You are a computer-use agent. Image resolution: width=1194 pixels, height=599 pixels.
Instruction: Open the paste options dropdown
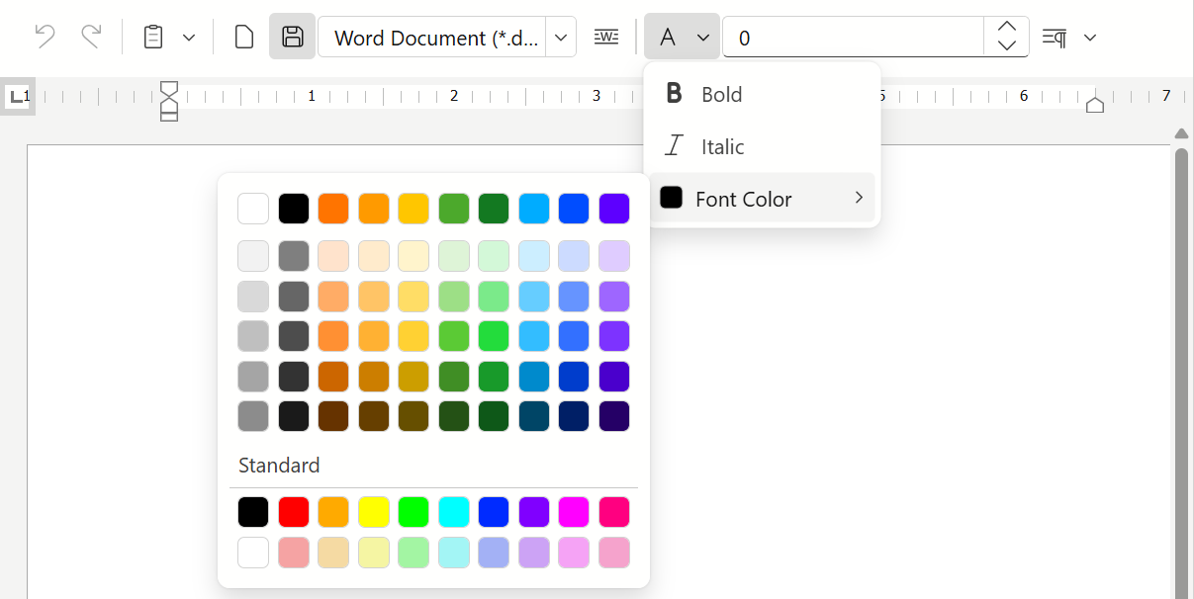click(188, 37)
